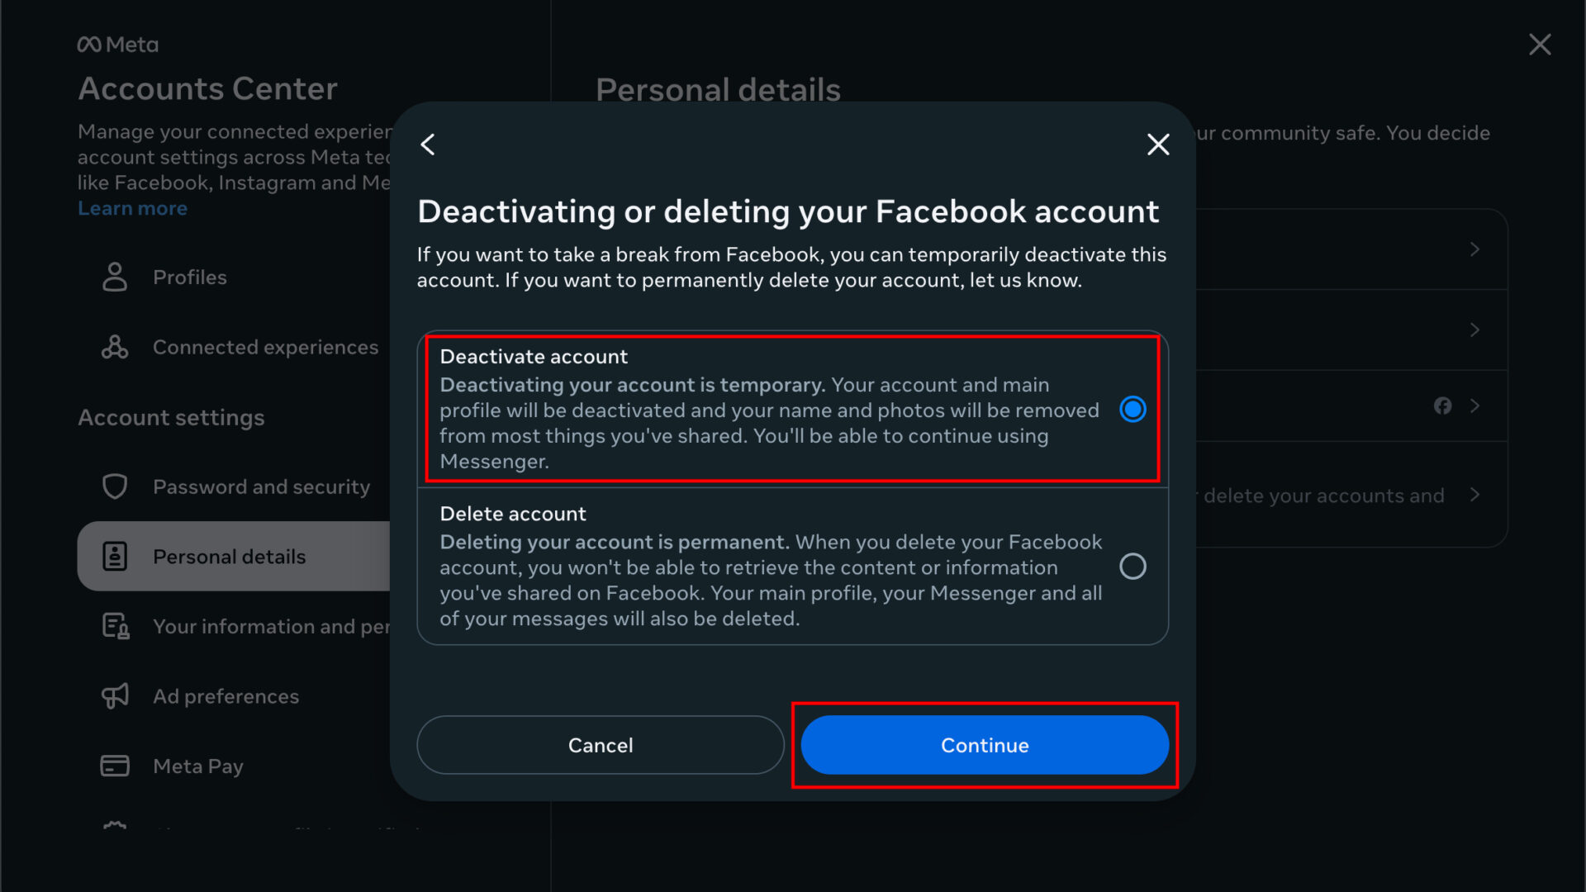Viewport: 1586px width, 892px height.
Task: Go back using the dialog back arrow
Action: [428, 144]
